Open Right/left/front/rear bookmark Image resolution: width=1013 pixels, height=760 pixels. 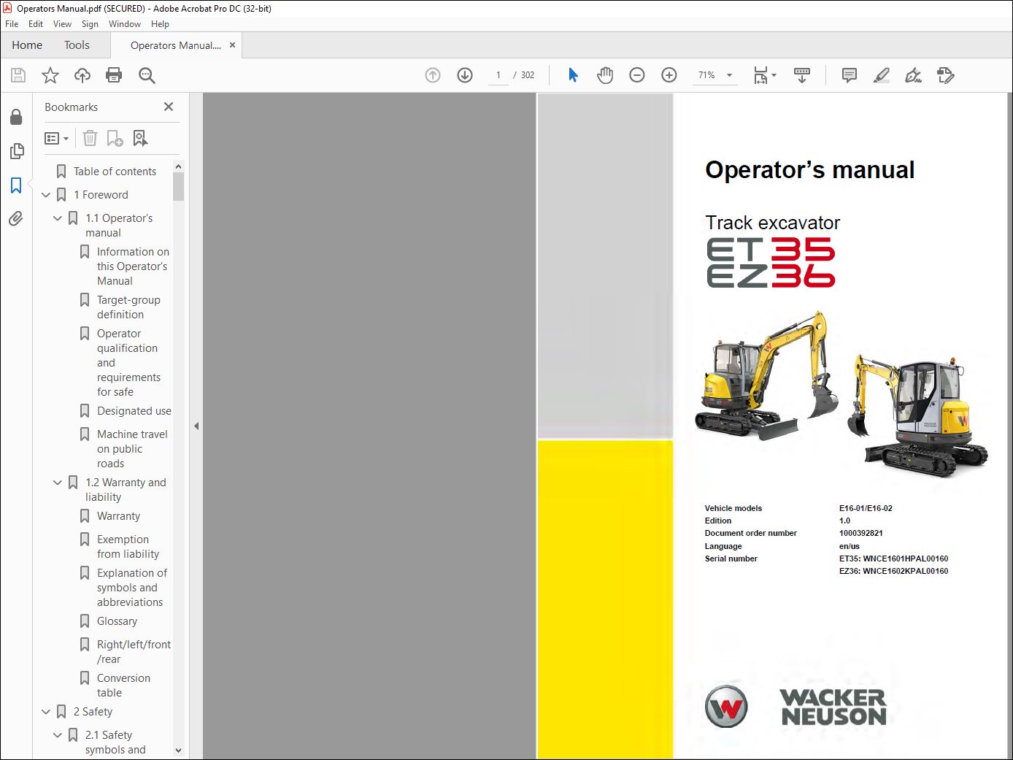click(134, 652)
